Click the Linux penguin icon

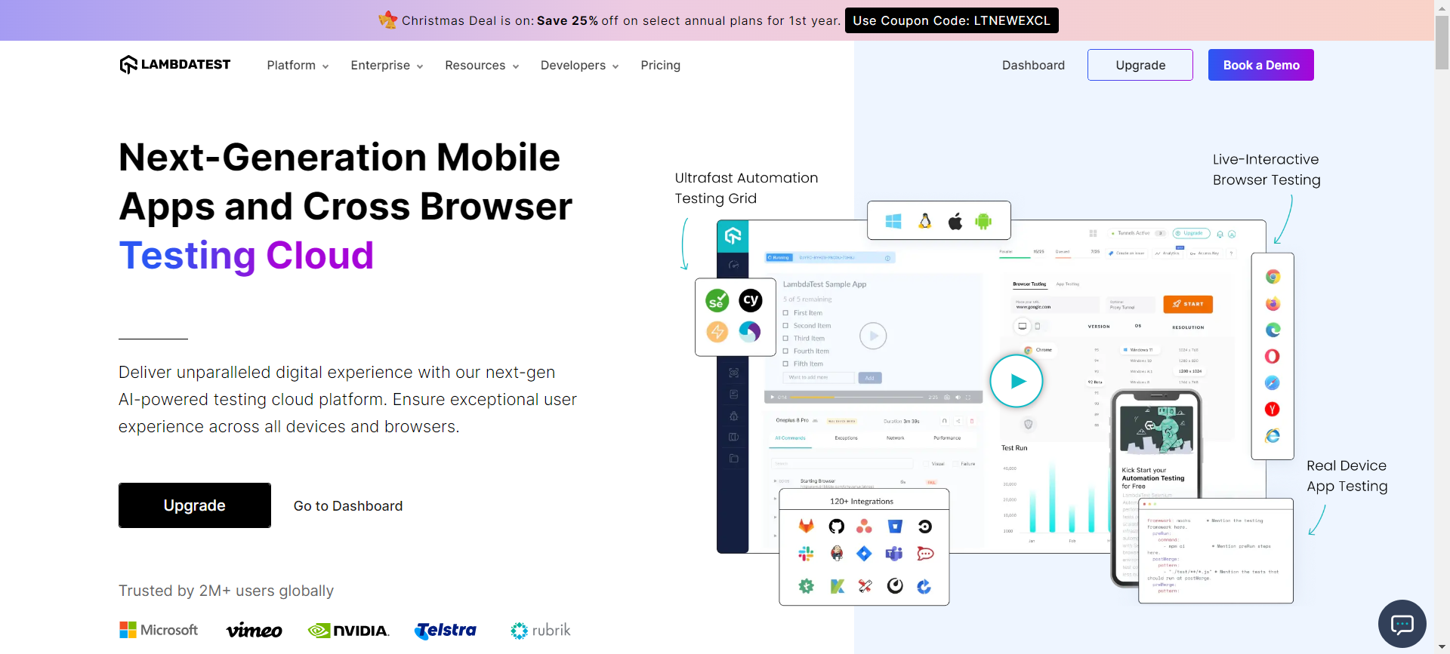(924, 221)
